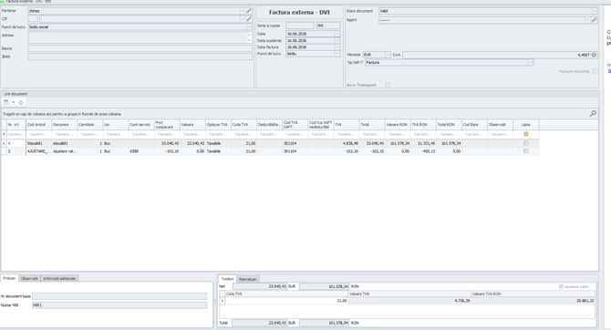Open the Punct de lucru Sediu dropdown

click(x=337, y=54)
